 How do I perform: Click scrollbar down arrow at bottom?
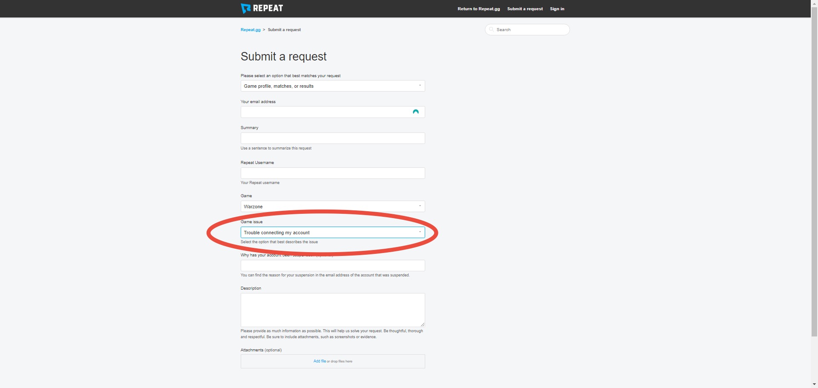(814, 384)
